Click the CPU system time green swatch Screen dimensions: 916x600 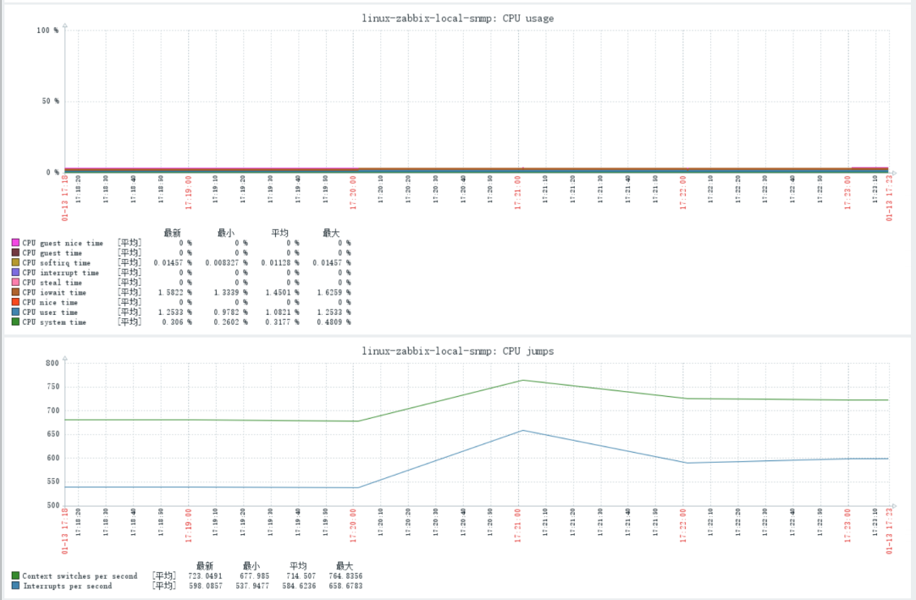pyautogui.click(x=15, y=322)
